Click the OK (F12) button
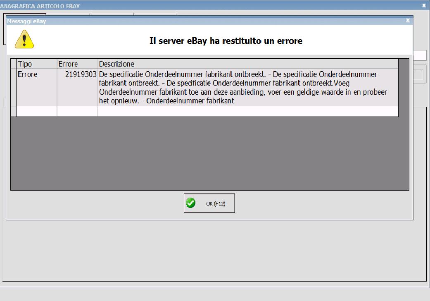Viewport: 430px width, 301px height. (209, 203)
